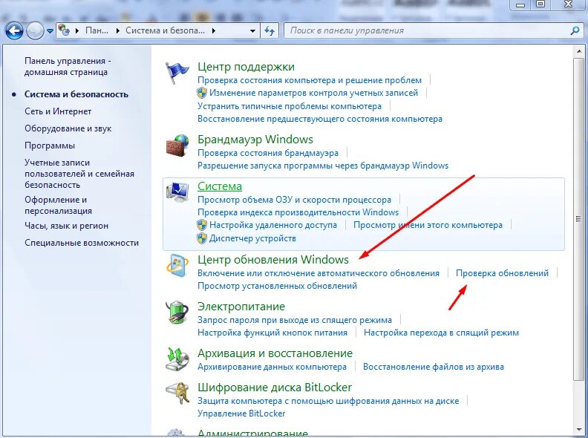Screen dimensions: 588x438
Task: Open 'Проверка индекса производительности Windows'
Action: [x=298, y=212]
